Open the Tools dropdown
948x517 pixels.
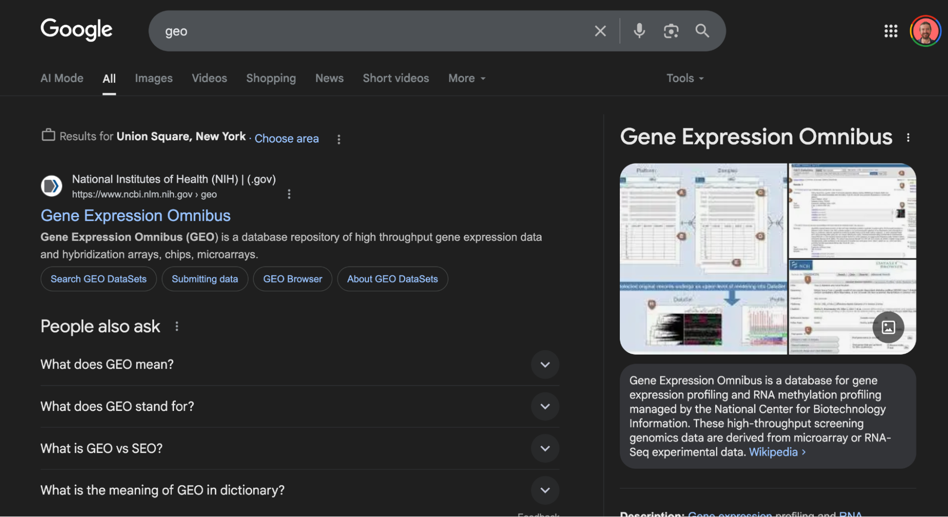684,78
